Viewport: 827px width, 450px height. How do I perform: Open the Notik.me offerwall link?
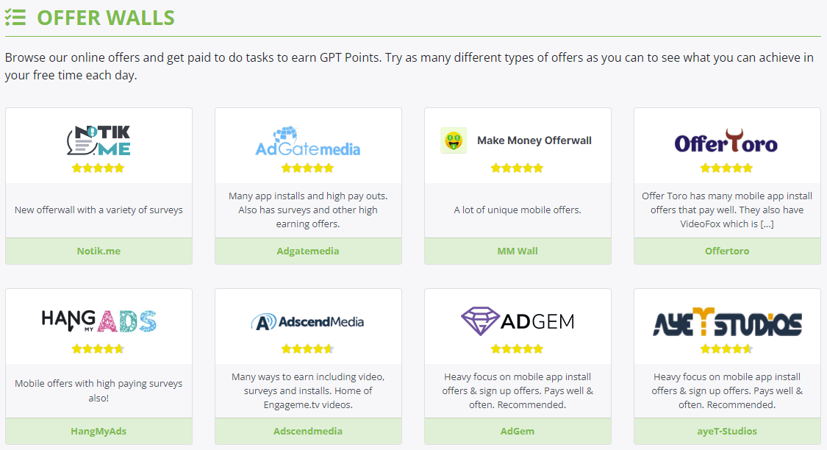99,251
